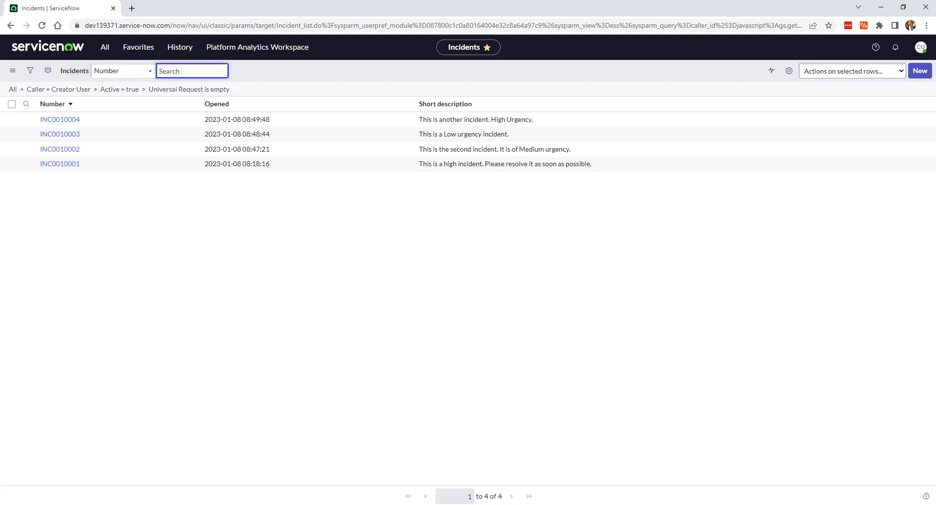Screen dimensions: 936x505
Task: Click 'This is the second incident' description
Action: (494, 149)
